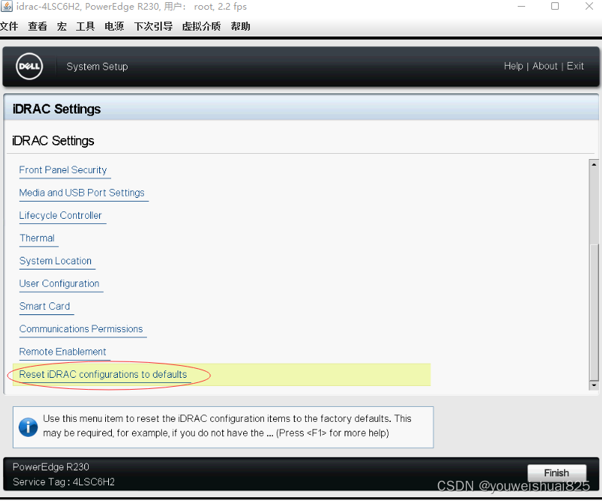Open the 电源 menu
The height and width of the screenshot is (501, 602).
click(114, 27)
